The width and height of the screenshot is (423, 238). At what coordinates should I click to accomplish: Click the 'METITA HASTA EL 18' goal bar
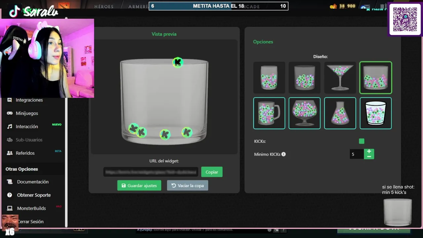pyautogui.click(x=218, y=6)
